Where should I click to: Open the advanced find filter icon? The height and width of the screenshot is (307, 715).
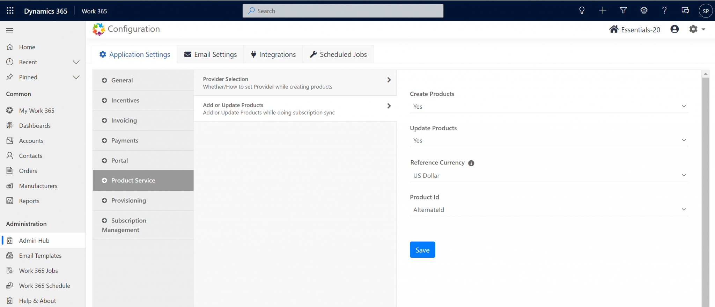click(x=623, y=10)
